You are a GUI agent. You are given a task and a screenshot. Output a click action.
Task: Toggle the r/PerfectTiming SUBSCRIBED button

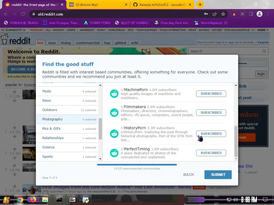click(x=211, y=153)
